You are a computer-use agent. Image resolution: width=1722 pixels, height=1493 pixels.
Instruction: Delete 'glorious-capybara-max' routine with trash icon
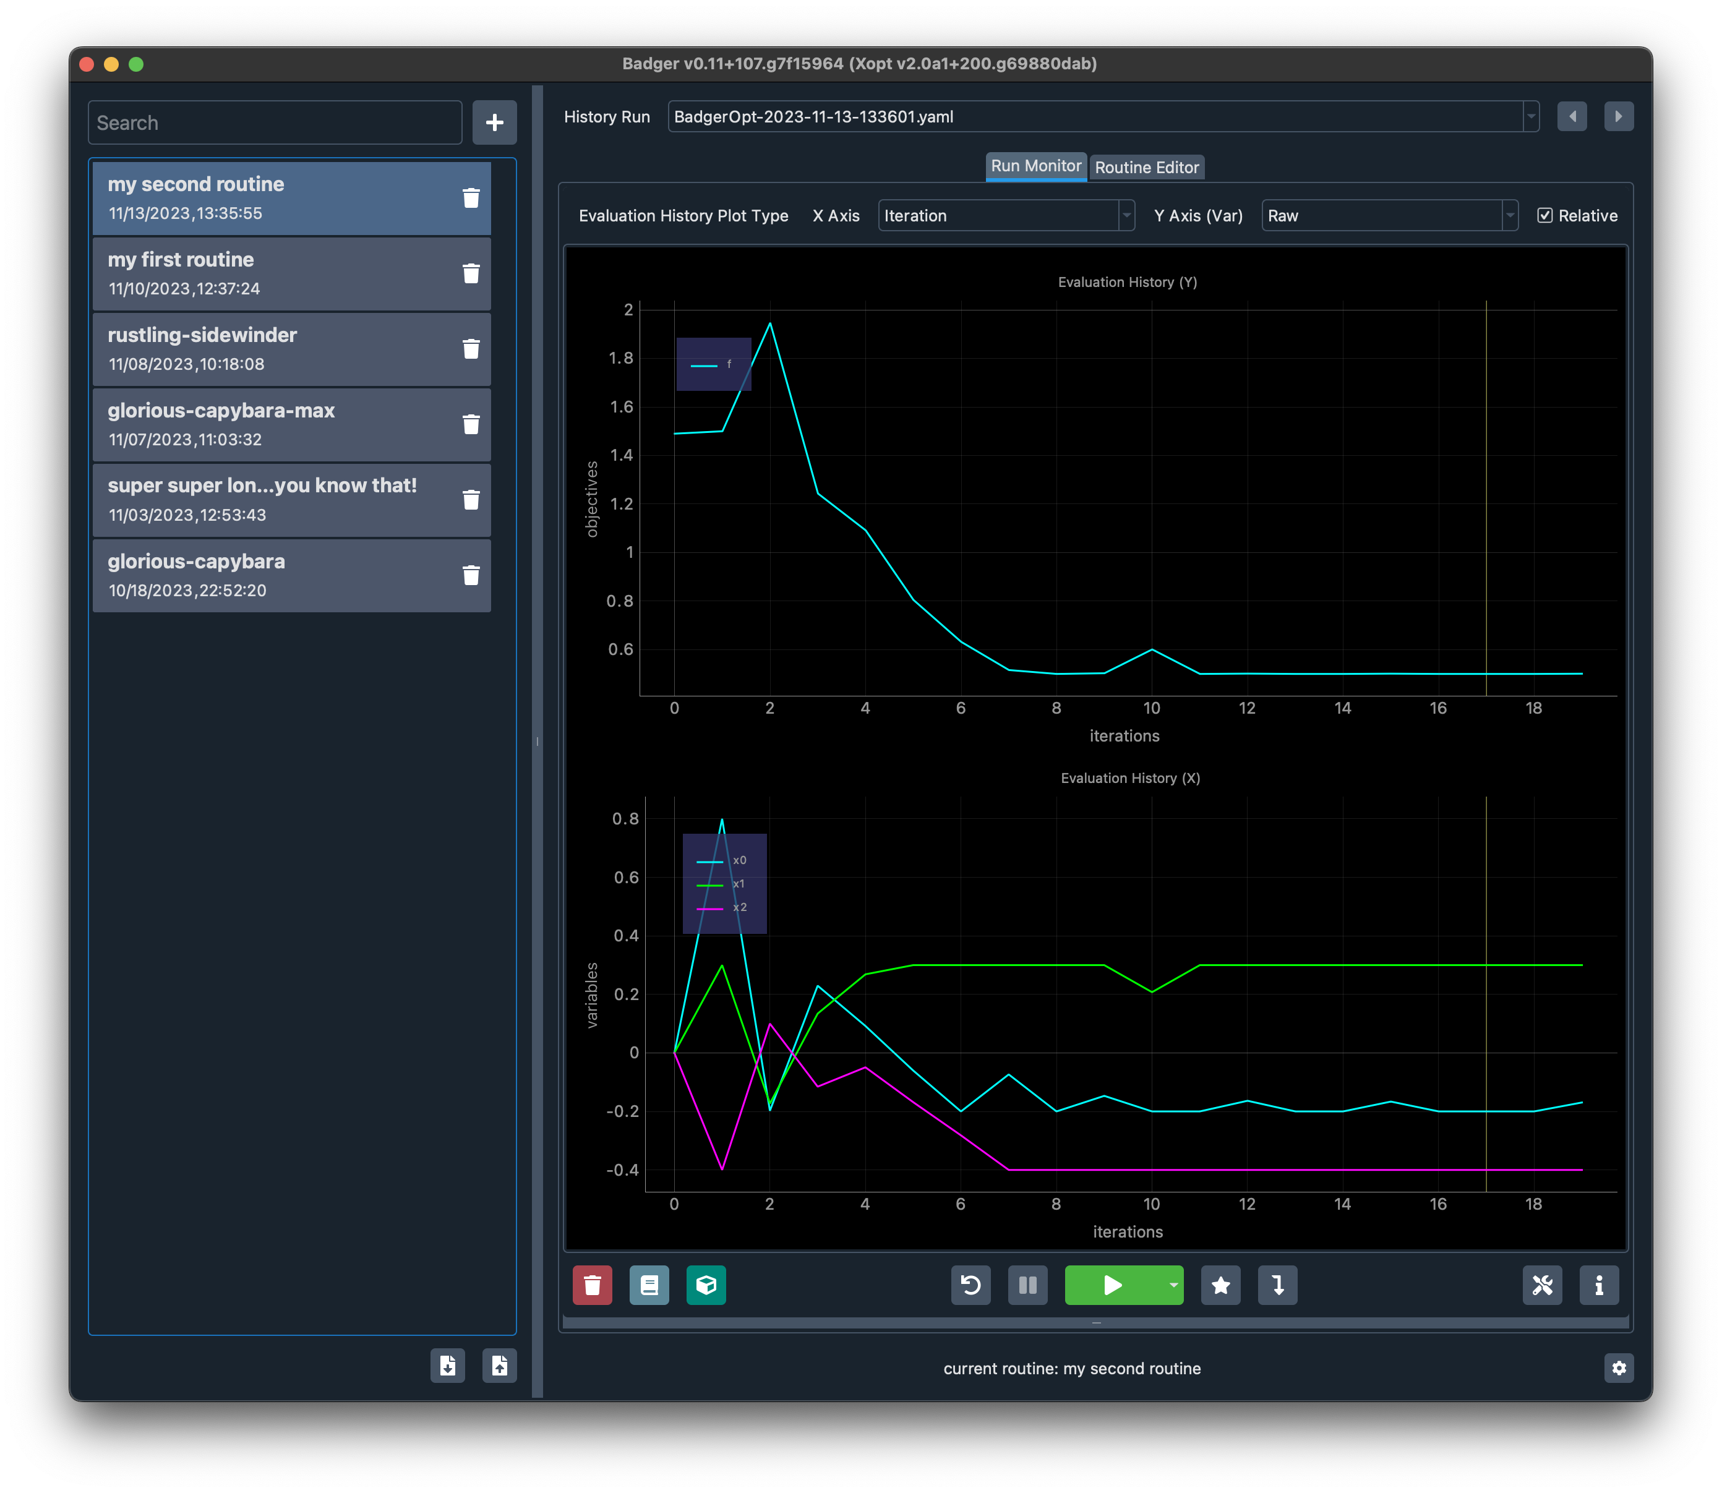[471, 424]
